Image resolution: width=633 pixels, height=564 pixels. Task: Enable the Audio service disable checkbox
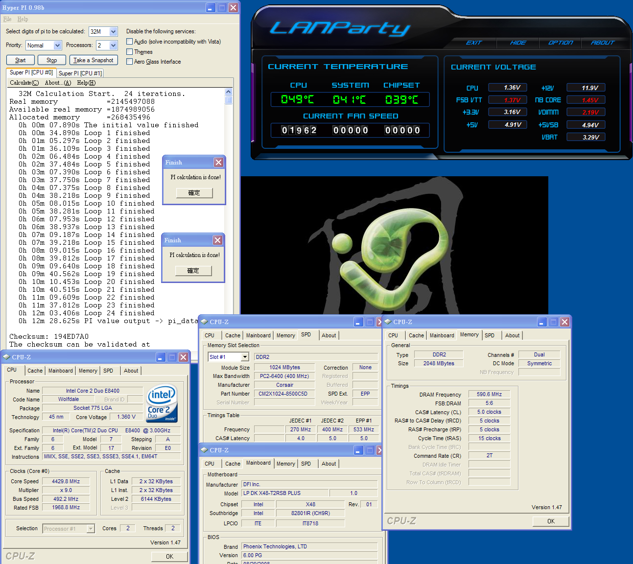(130, 42)
